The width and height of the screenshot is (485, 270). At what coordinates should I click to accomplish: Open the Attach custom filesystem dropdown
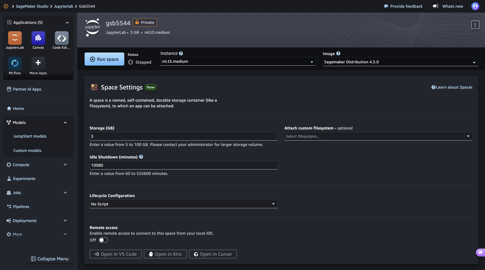[x=378, y=136]
